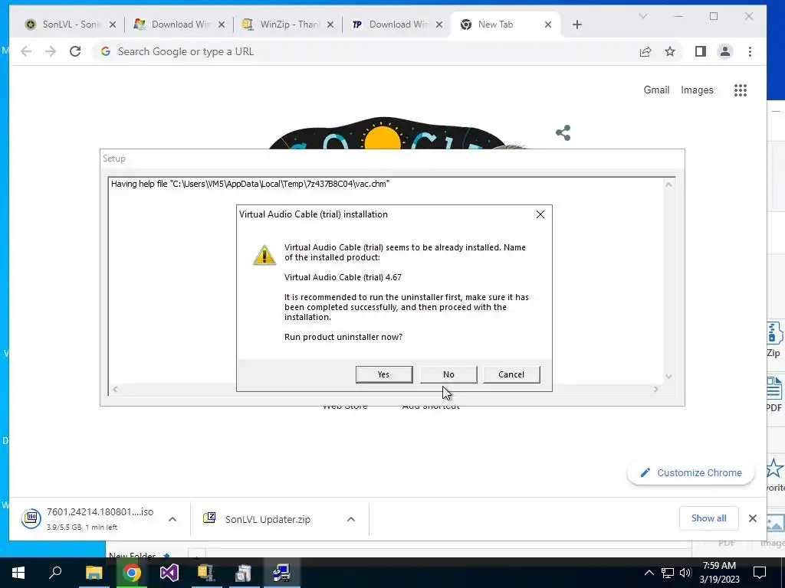
Task: Open network status tray icon
Action: 668,573
